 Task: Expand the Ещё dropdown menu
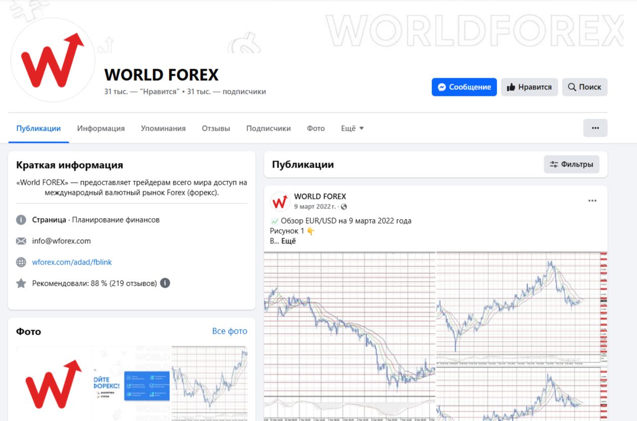(x=352, y=128)
